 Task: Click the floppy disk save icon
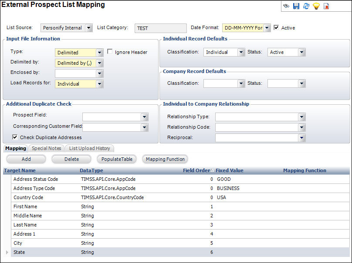point(296,6)
